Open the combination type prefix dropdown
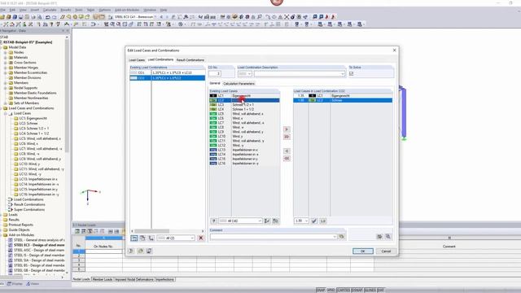Viewport: 521px width, 293px height. point(250,73)
